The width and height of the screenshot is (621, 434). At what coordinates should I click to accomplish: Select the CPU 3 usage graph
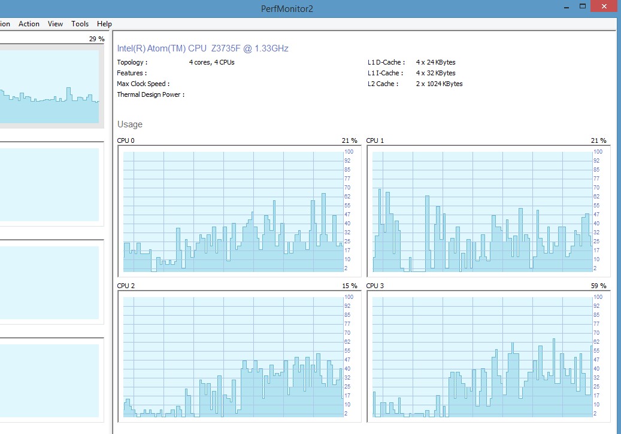point(489,356)
